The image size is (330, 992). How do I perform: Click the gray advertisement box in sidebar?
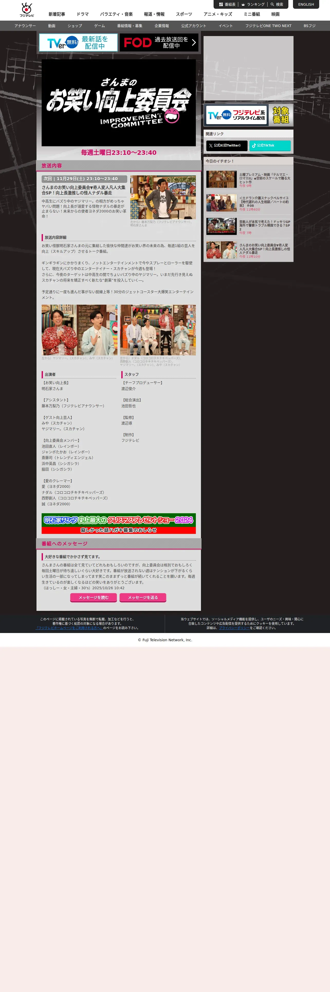[x=249, y=69]
